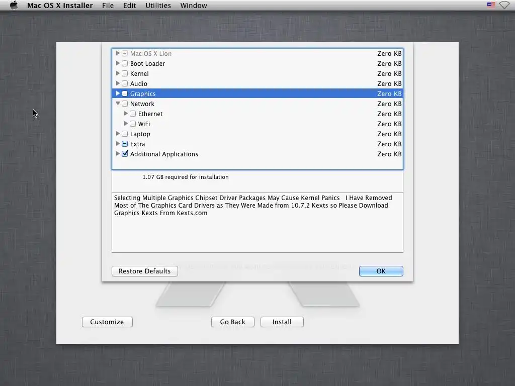Collapse the Network disclosure triangle
The image size is (515, 386).
tap(118, 104)
